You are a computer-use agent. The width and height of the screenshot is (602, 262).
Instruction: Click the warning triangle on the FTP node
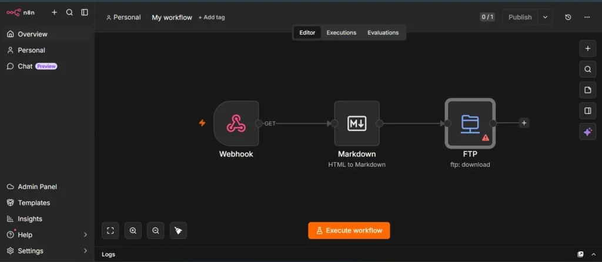[485, 137]
